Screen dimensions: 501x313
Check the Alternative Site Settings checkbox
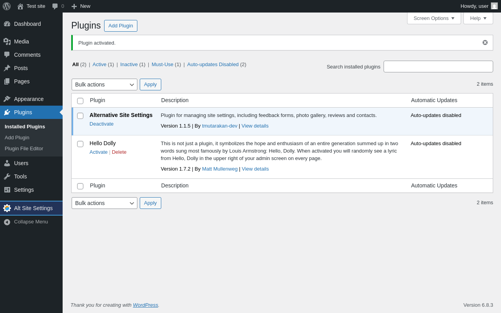[x=80, y=116]
